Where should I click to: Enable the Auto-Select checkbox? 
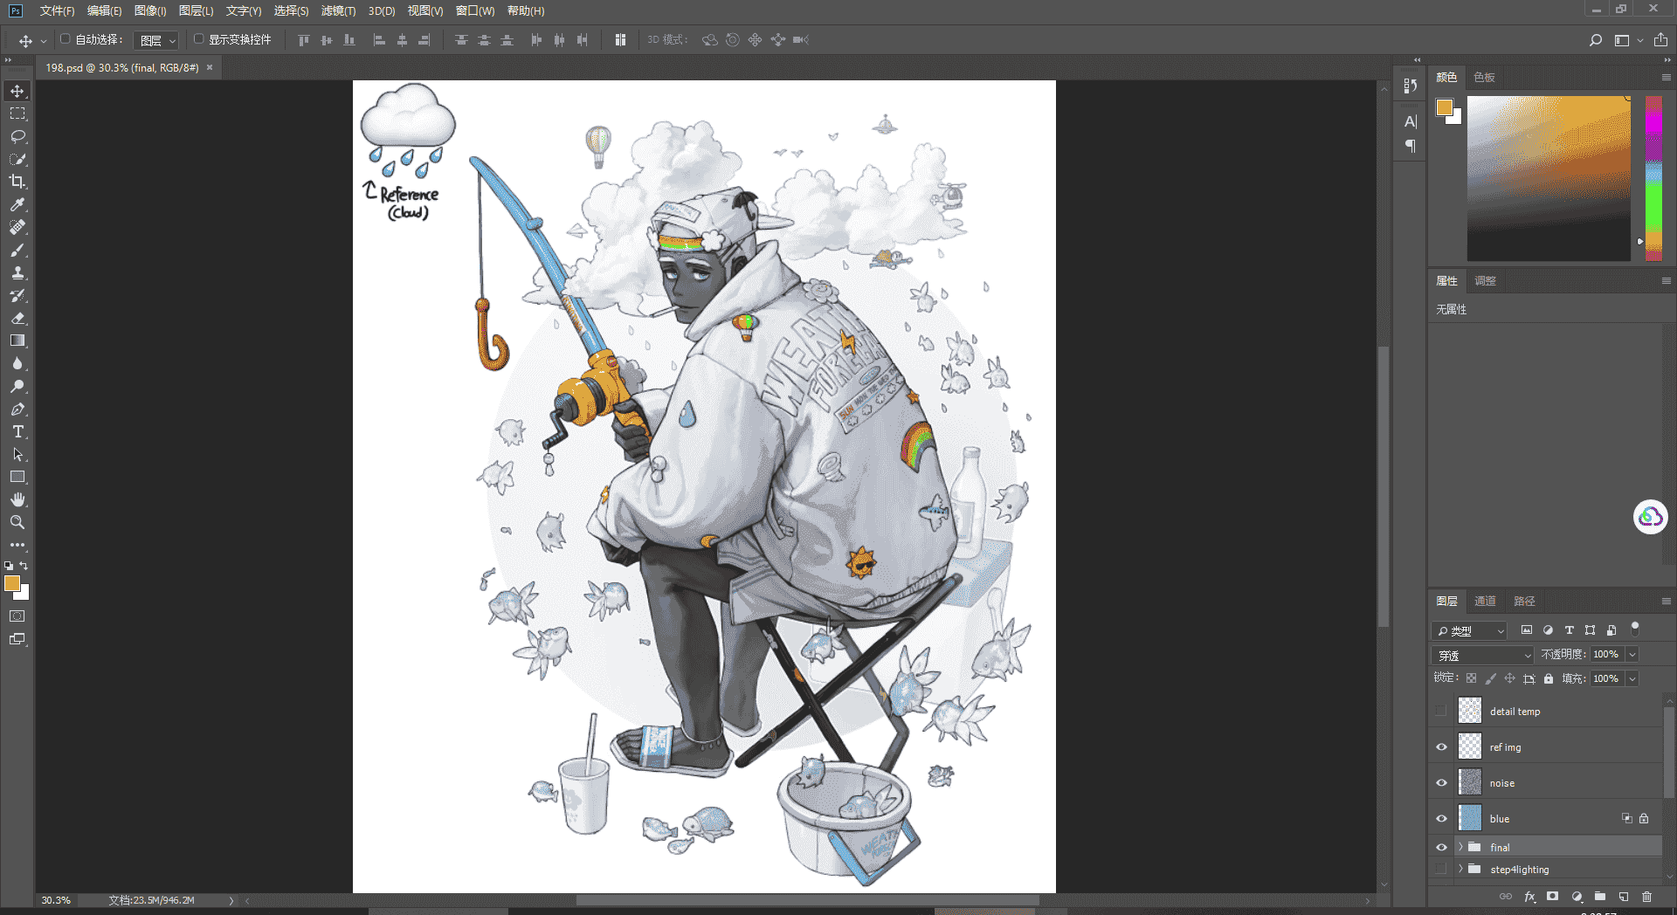(65, 39)
